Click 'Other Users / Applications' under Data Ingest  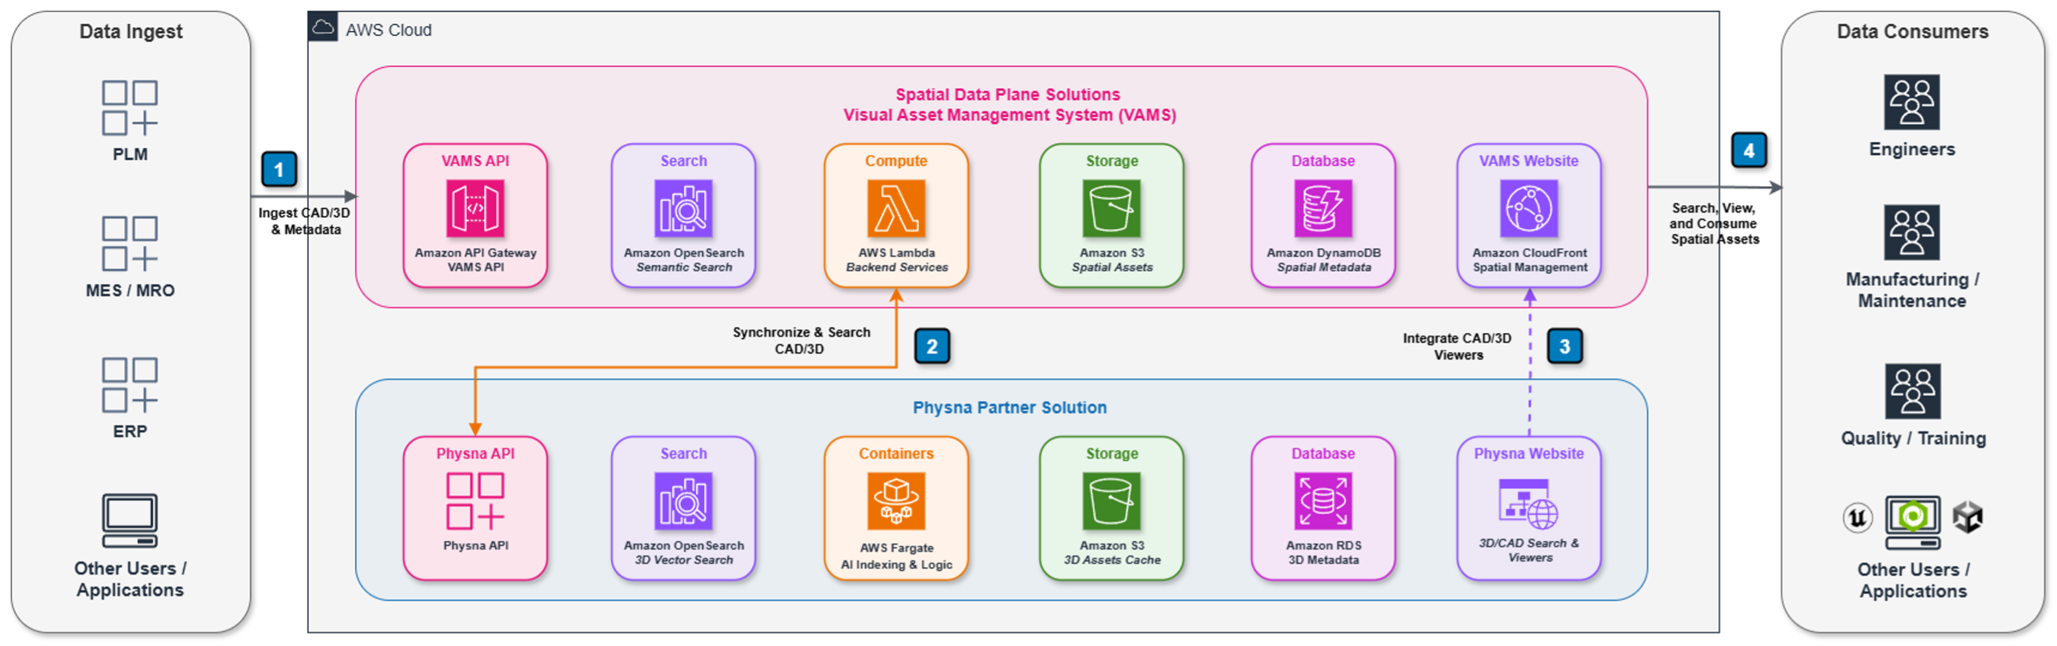130,579
